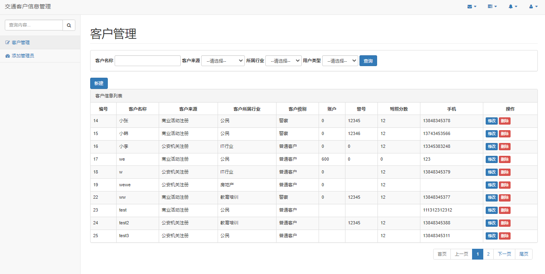Go to page 2 in pagination
The height and width of the screenshot is (274, 545).
[488, 254]
